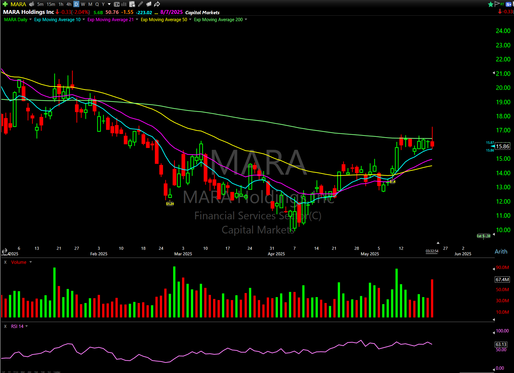Click the share arrow icon
Image resolution: width=514 pixels, height=373 pixels.
coord(157,4)
